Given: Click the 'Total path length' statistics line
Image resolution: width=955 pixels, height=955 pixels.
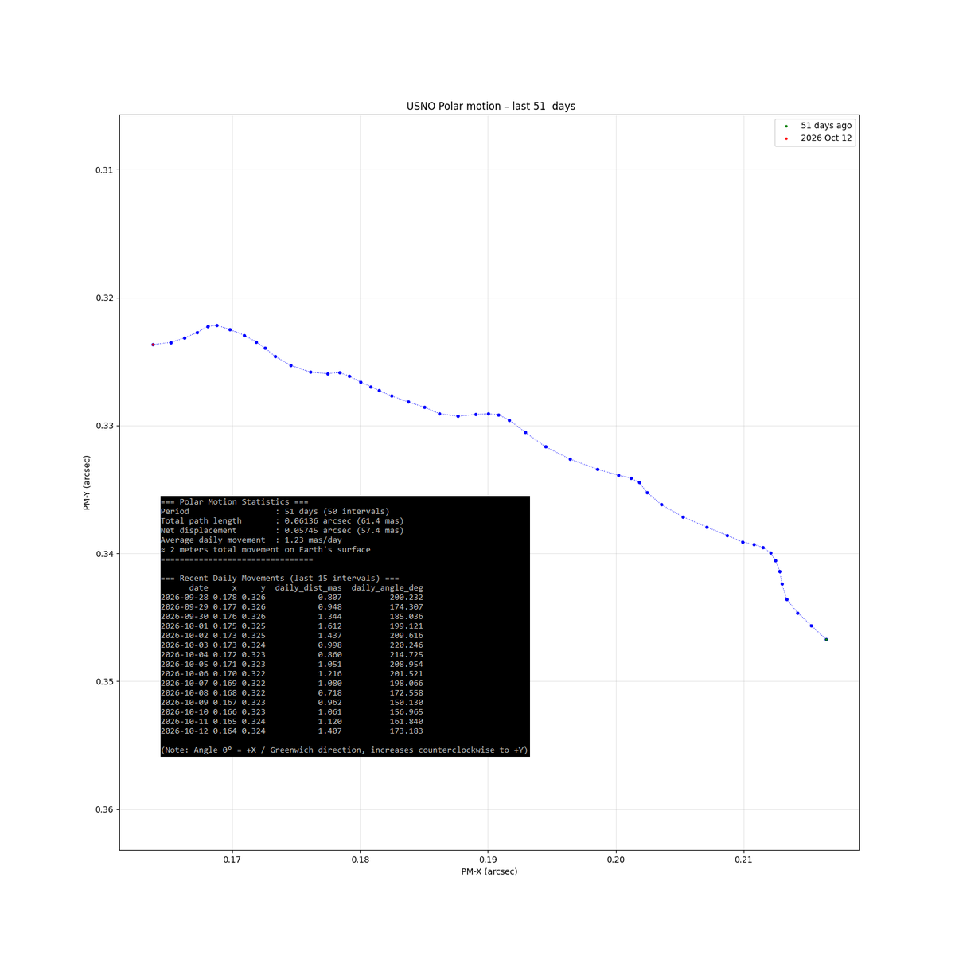Looking at the screenshot, I should point(283,521).
